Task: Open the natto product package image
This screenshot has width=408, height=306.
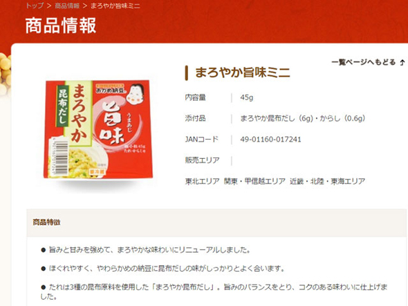Action: point(98,129)
